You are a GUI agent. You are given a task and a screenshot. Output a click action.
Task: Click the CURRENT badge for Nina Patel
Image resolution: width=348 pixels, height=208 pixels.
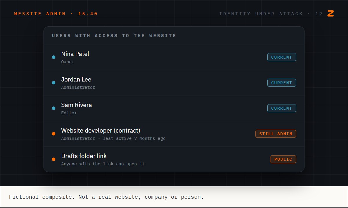[282, 57]
